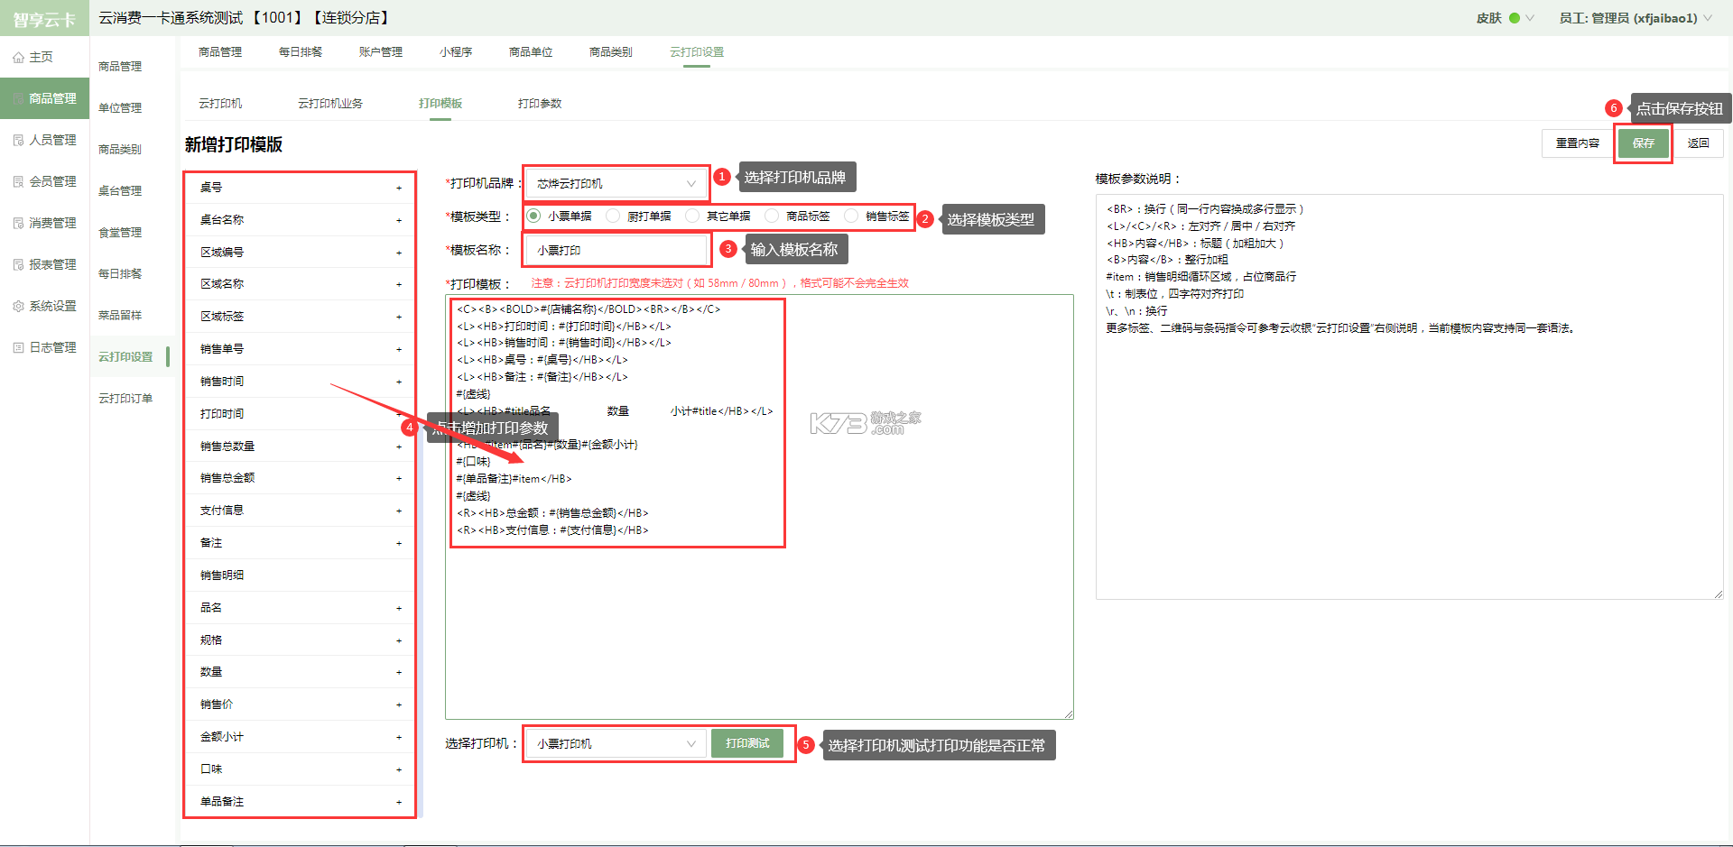Click inside the 模板参数说明 text area
Image resolution: width=1733 pixels, height=847 pixels.
point(1409,397)
